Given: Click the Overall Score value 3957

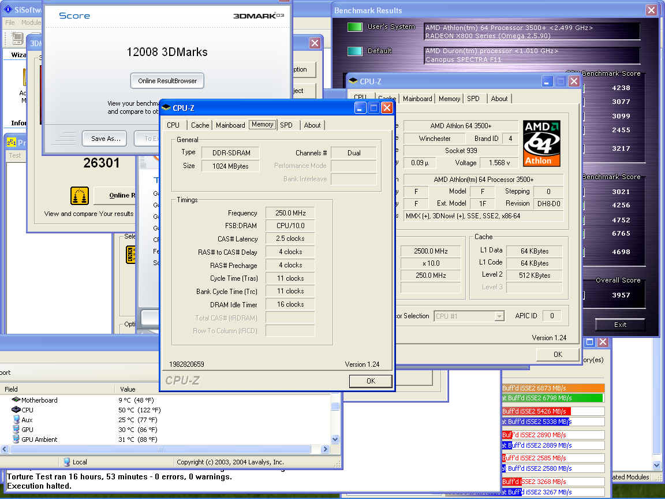Looking at the screenshot, I should click(x=621, y=295).
